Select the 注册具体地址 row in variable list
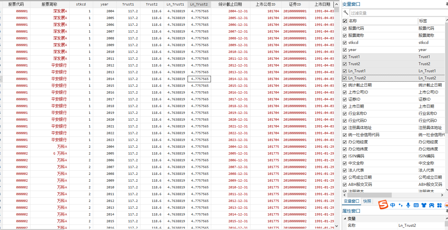Viewport: 448px width, 230px height. (393, 128)
